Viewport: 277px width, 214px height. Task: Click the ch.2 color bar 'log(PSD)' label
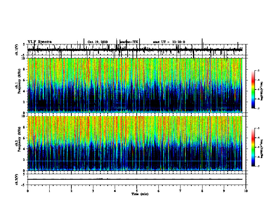[262, 149]
